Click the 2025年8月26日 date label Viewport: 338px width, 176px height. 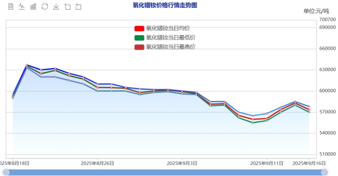(97, 163)
